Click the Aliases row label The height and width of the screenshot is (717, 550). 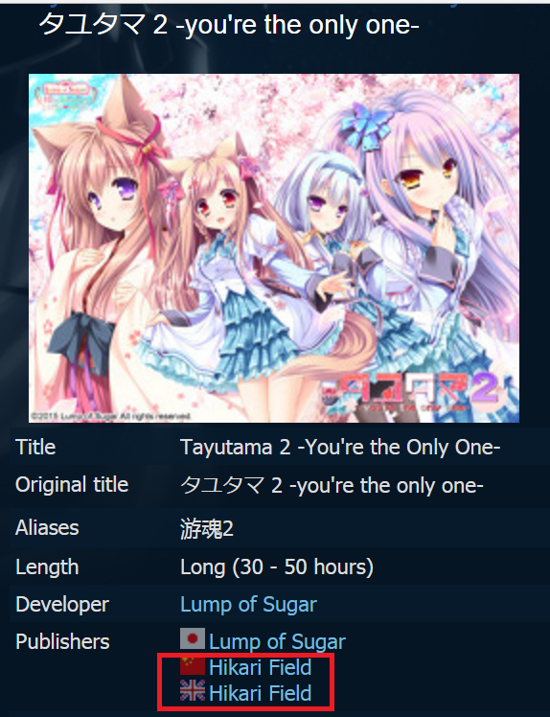(x=47, y=528)
